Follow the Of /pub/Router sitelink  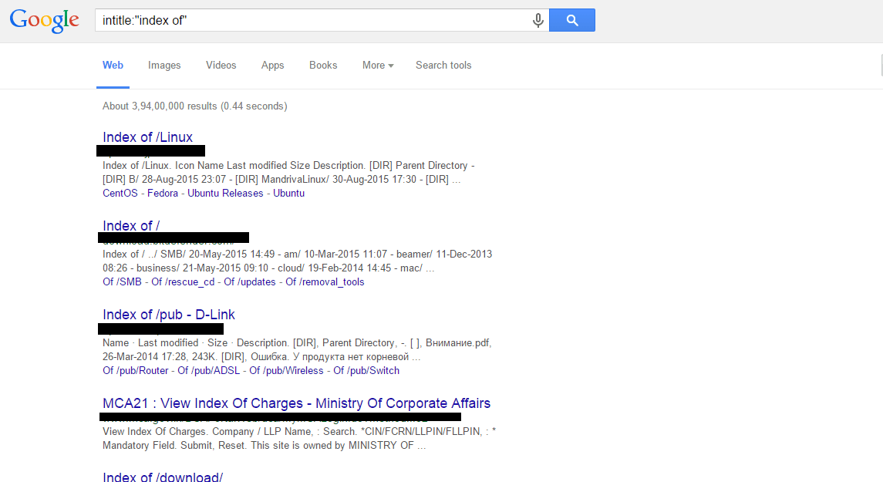click(x=136, y=370)
